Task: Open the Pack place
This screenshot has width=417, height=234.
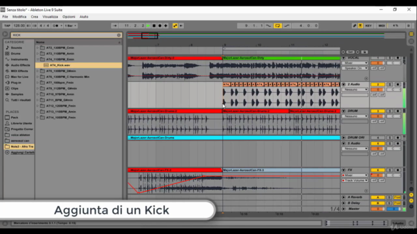Action: coord(14,118)
